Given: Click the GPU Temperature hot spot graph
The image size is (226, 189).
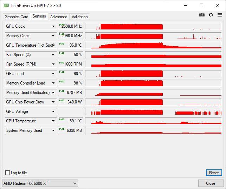Looking at the screenshot, I should [x=153, y=45].
